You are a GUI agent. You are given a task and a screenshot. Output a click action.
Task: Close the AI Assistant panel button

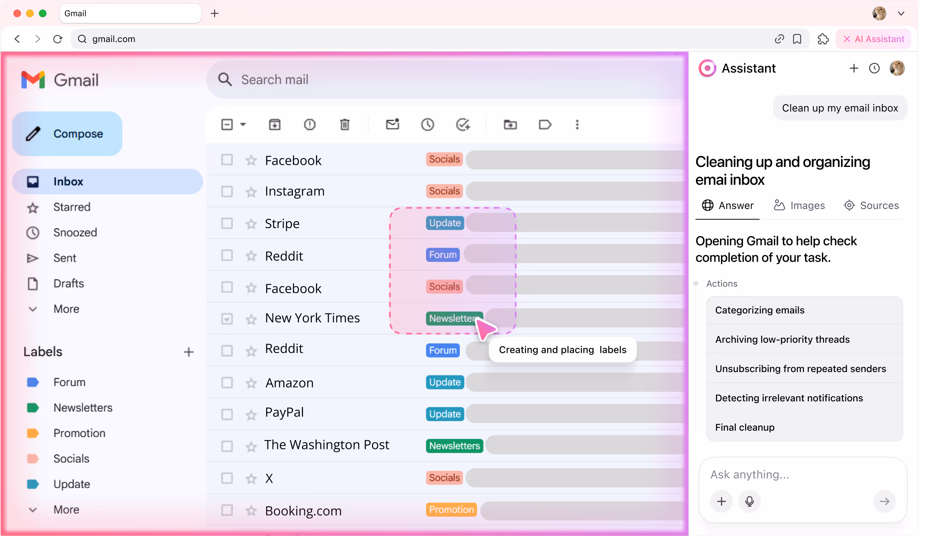click(873, 39)
